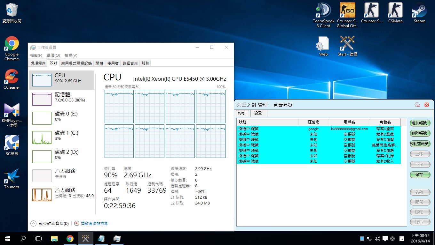Select the disconnected 乙太網路 (未連線) item
435x245 pixels.
point(62,175)
